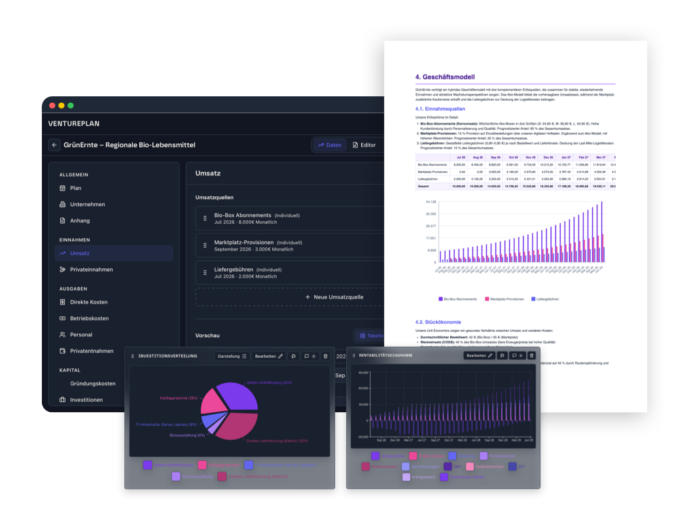Click the drag handle of Bio-Box Abonnements
This screenshot has height=530, width=689.
[x=205, y=219]
